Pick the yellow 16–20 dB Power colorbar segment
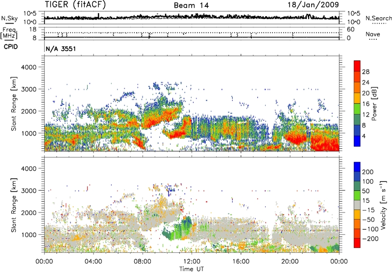Viewport: 392px width, 272px height. click(x=357, y=98)
